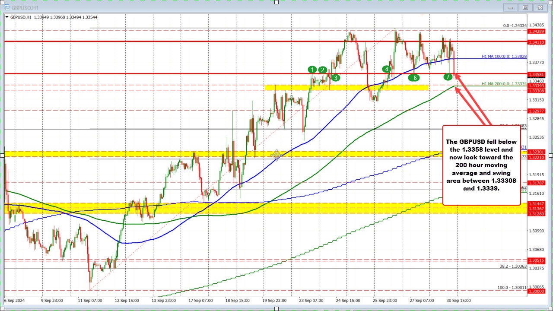Click the 1.33150 price scale value

pyautogui.click(x=536, y=100)
